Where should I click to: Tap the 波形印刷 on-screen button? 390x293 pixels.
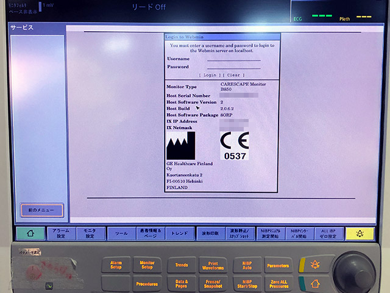[211, 233]
